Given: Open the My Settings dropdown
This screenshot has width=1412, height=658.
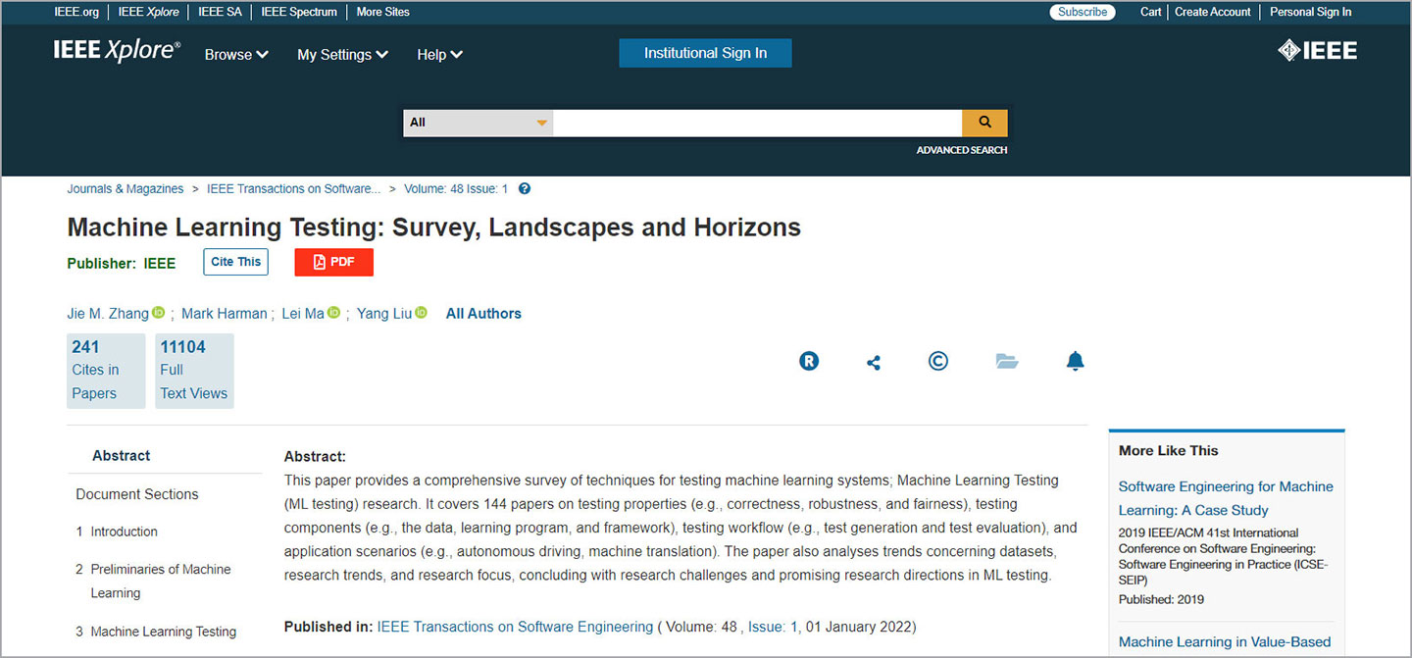Looking at the screenshot, I should click(x=342, y=55).
